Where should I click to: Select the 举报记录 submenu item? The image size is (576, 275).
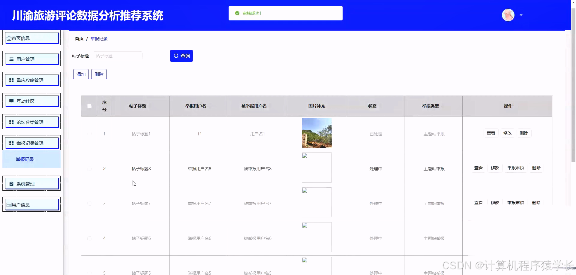click(x=25, y=159)
